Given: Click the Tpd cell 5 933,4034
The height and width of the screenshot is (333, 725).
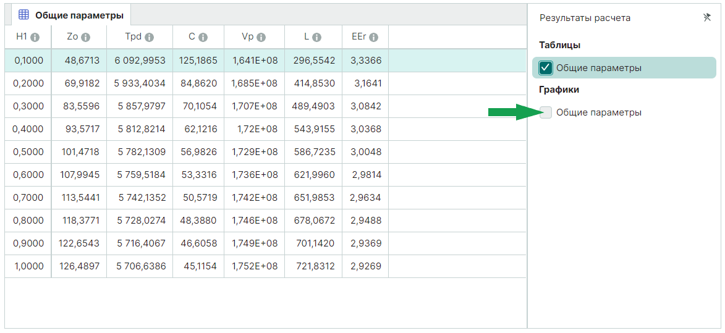Looking at the screenshot, I should (142, 83).
